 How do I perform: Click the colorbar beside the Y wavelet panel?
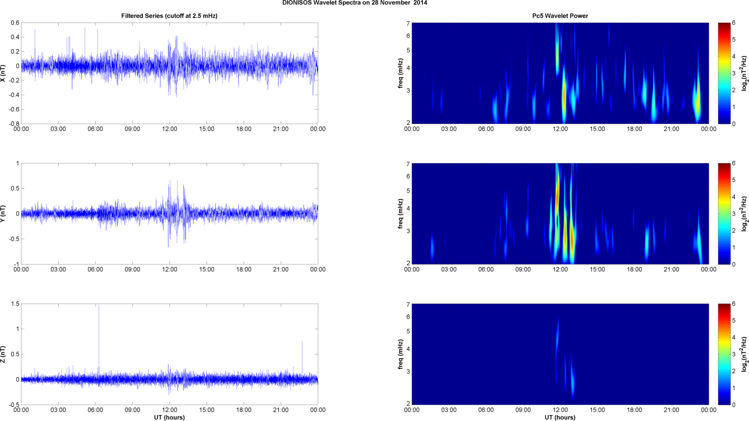(x=724, y=213)
